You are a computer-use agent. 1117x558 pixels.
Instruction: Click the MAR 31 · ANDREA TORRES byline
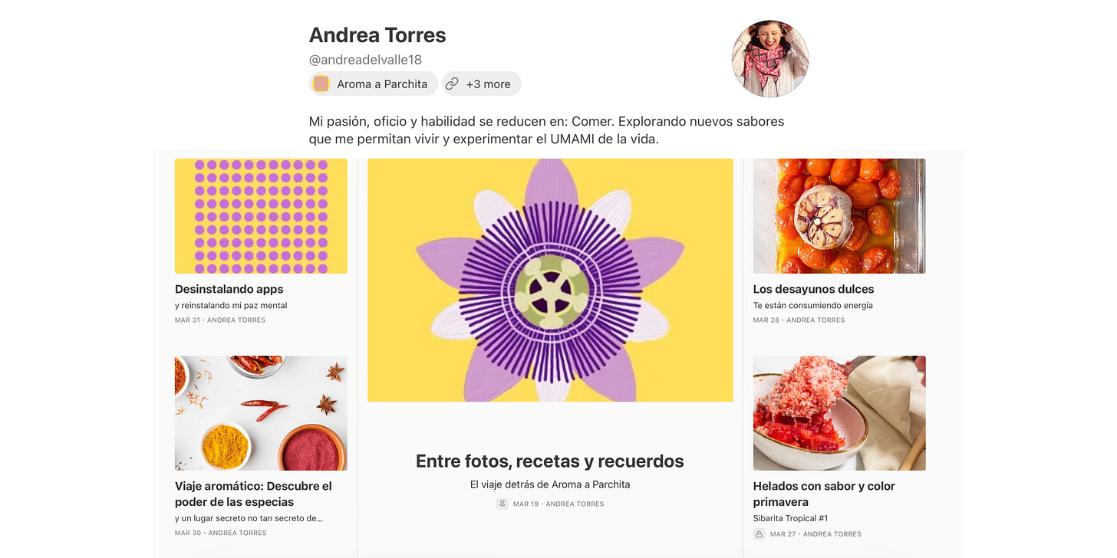220,320
